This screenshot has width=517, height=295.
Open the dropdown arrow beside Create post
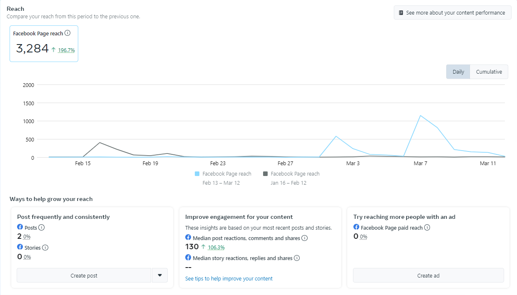click(x=160, y=275)
